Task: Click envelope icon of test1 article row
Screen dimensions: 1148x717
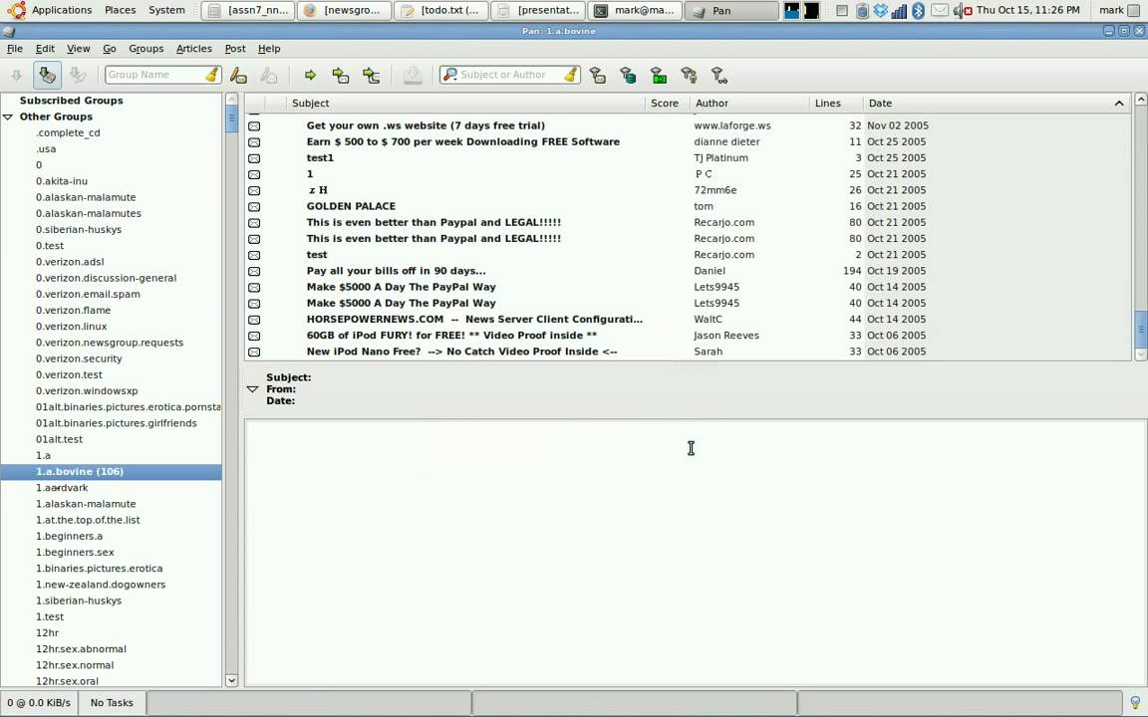Action: (254, 158)
